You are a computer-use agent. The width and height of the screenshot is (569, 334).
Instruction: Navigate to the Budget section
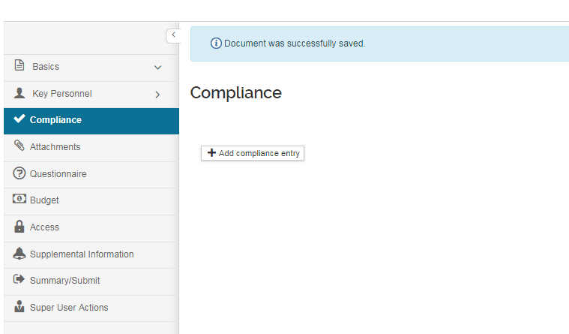click(x=91, y=201)
